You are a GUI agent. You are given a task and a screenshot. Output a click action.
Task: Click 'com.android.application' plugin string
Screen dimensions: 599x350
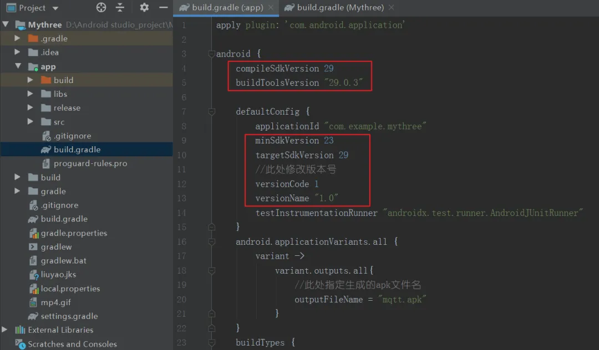(345, 25)
